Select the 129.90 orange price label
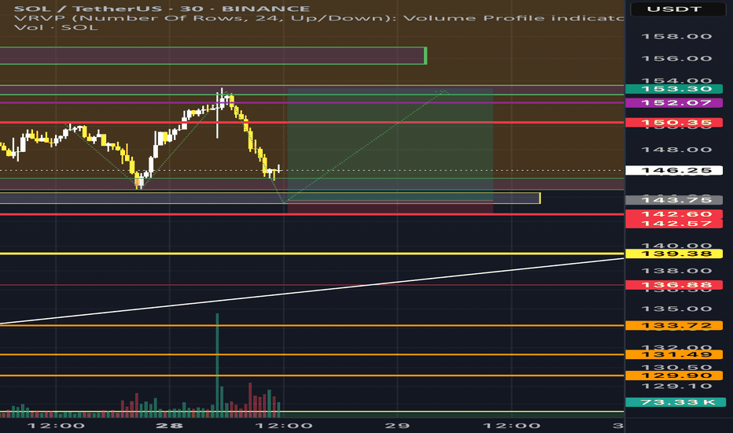Viewport: 733px width, 433px height. tap(674, 376)
